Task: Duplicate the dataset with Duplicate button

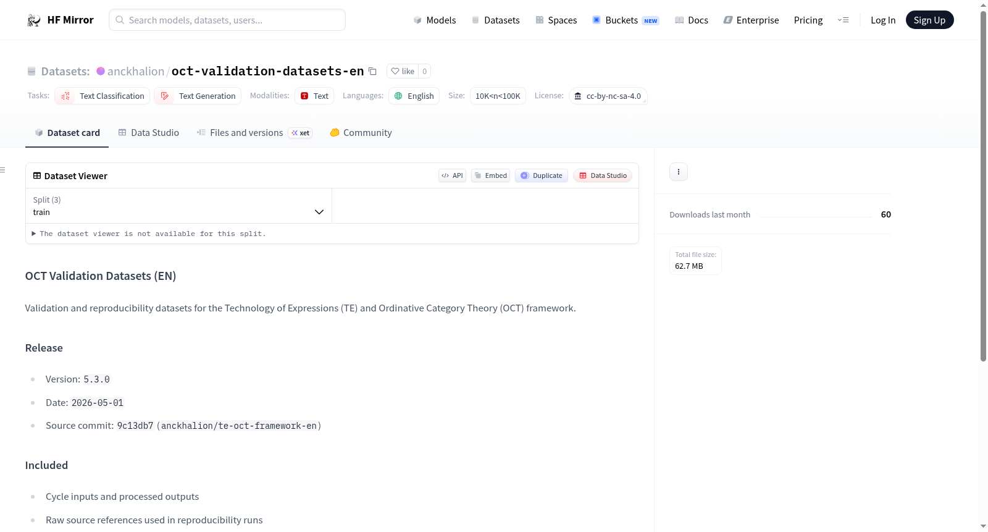Action: tap(542, 175)
